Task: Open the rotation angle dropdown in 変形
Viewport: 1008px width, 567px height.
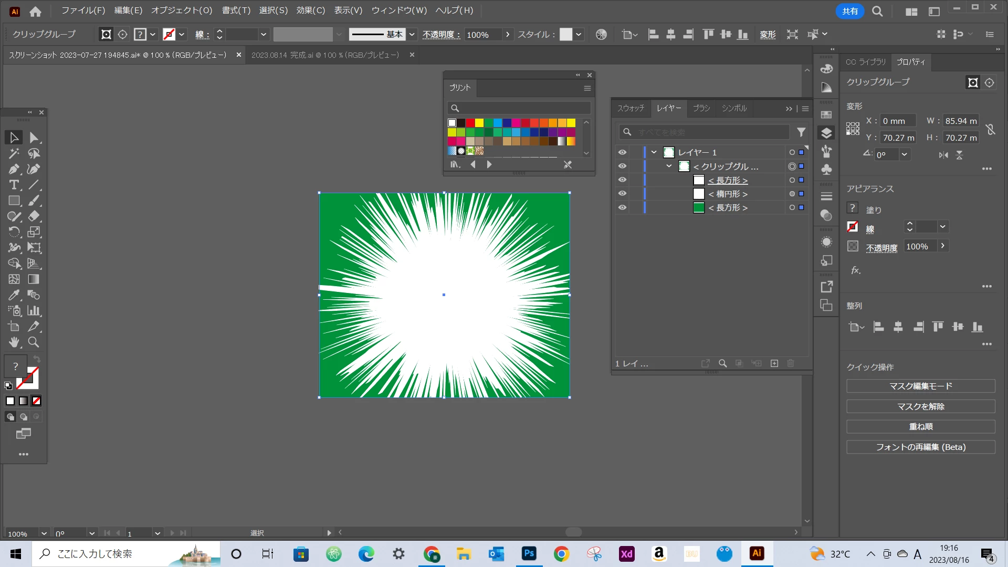Action: [x=904, y=154]
